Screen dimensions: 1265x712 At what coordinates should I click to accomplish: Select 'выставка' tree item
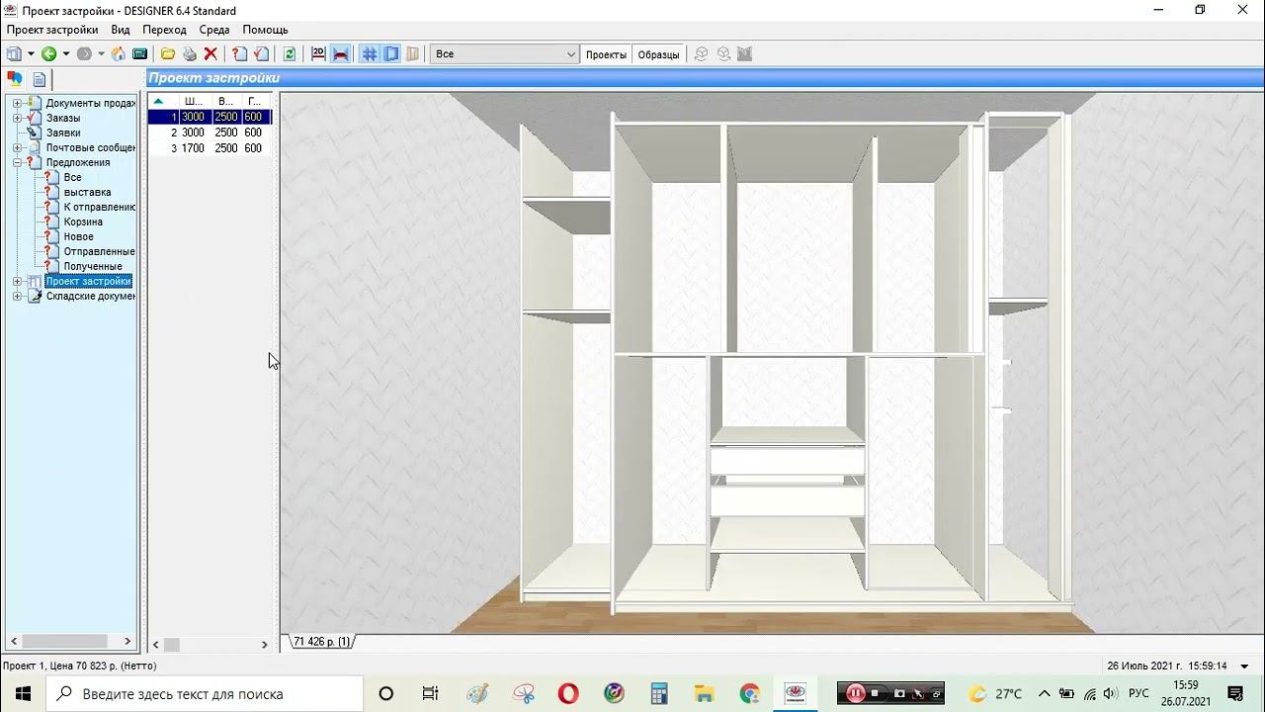(x=87, y=192)
